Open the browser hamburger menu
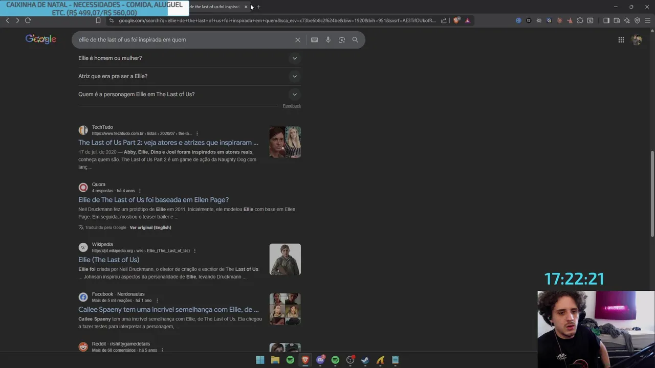The height and width of the screenshot is (368, 655). coord(647,20)
